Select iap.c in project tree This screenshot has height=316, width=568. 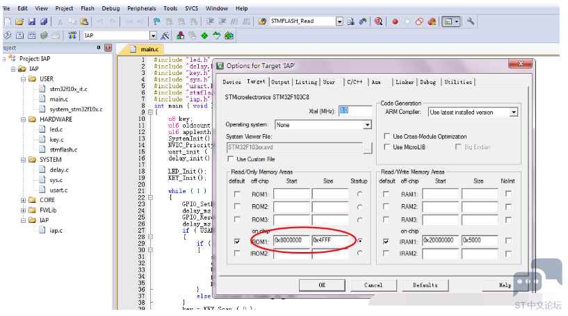(56, 230)
